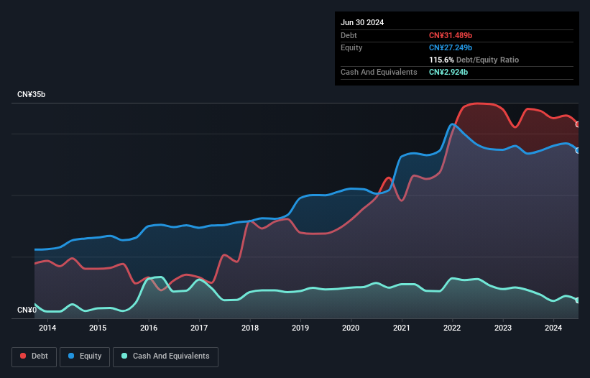Select the 2024 x-axis label
The height and width of the screenshot is (378, 590).
tap(553, 328)
